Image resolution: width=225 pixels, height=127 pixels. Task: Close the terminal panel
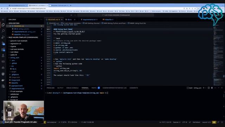coord(222,88)
